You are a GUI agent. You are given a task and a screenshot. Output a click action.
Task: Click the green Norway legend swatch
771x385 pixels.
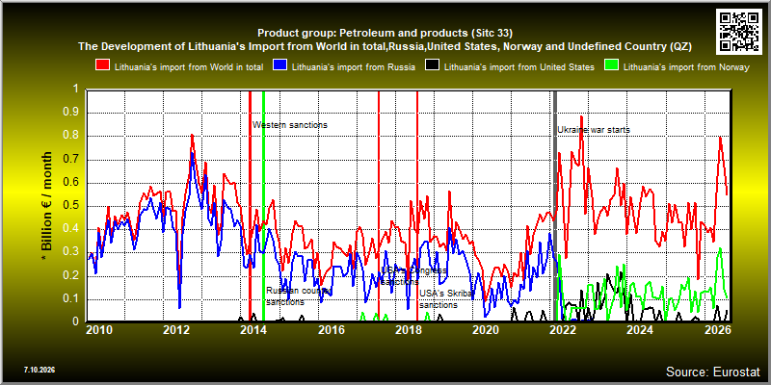612,66
